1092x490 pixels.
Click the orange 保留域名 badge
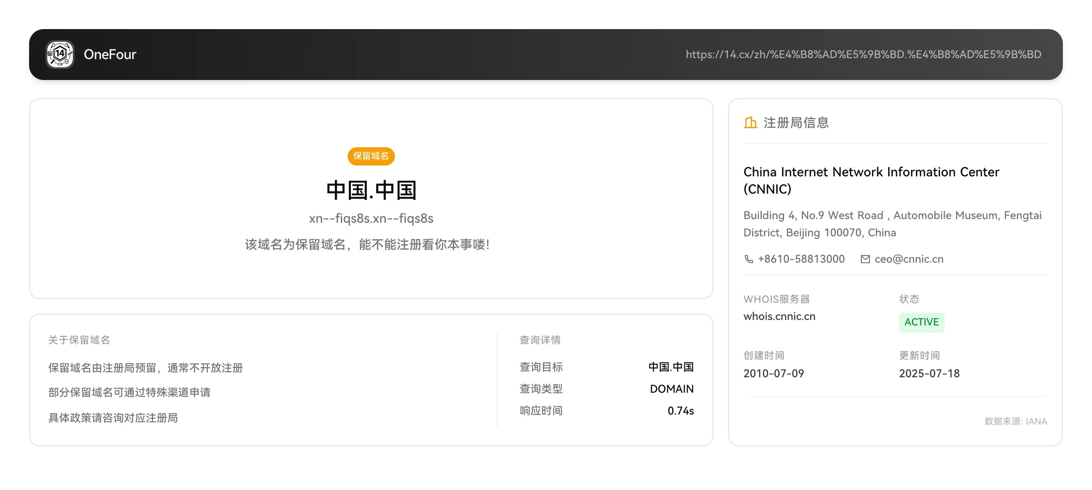point(371,156)
